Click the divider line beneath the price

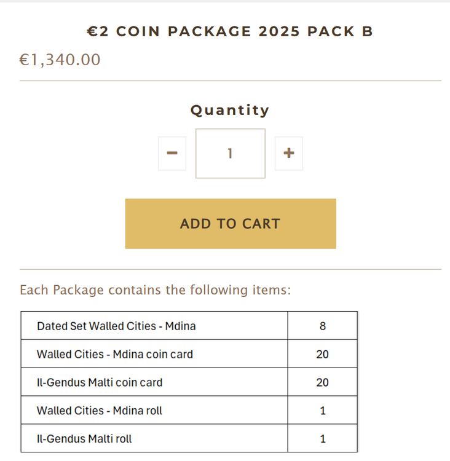[x=231, y=81]
